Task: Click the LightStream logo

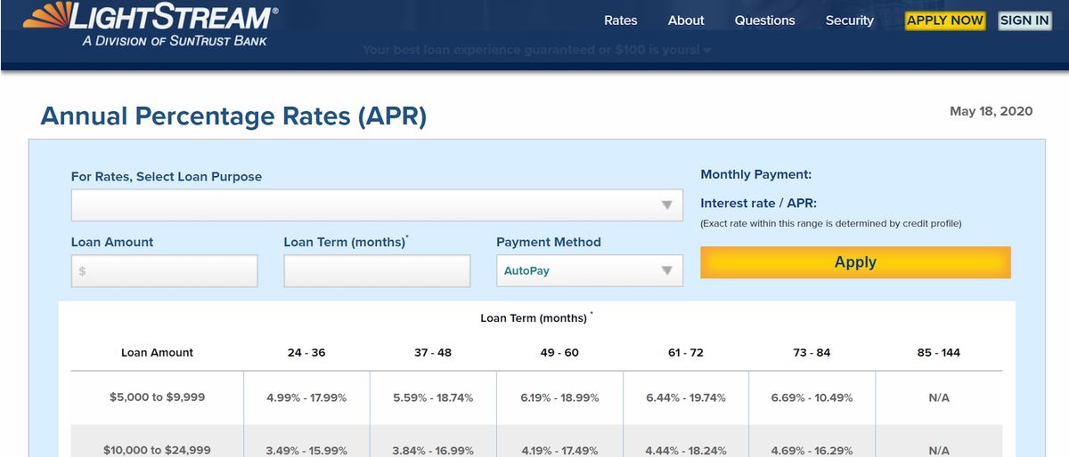Action: (x=150, y=25)
